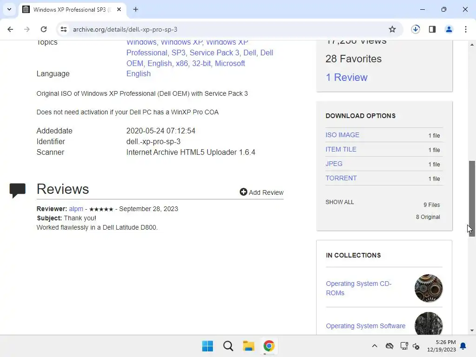Click the '8 Original' count

[x=428, y=217]
